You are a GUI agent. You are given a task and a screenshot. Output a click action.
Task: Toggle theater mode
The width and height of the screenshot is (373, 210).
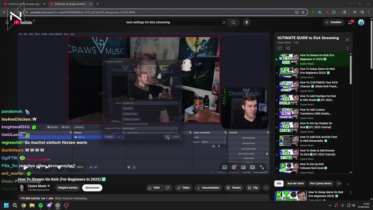click(252, 167)
